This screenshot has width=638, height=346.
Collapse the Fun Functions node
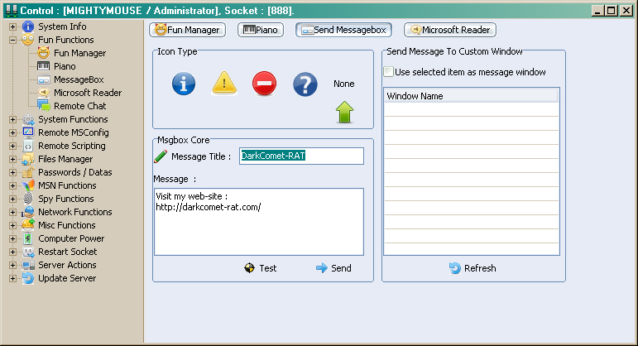(12, 40)
